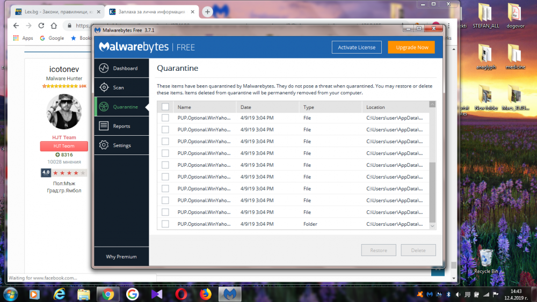Screen dimensions: 537x302
Task: Open Opera browser from the taskbar
Action: point(181,294)
